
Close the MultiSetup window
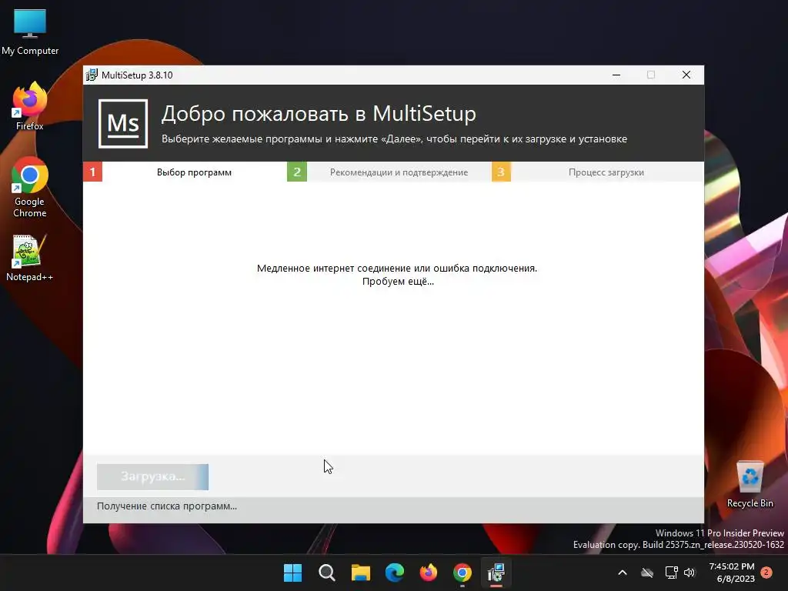pos(686,75)
